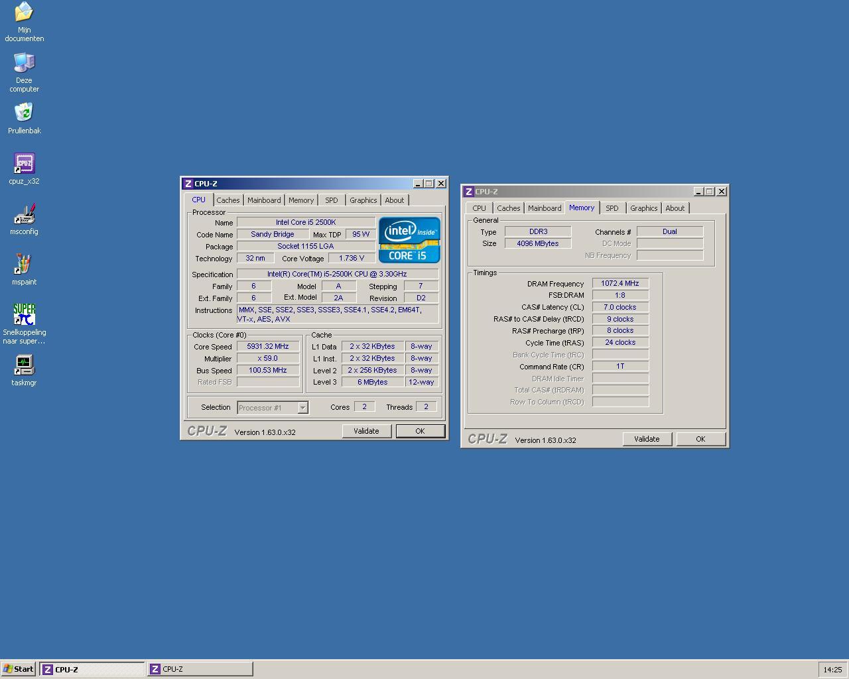Click Multiplier value x 59.0
The width and height of the screenshot is (849, 679).
[x=268, y=358]
